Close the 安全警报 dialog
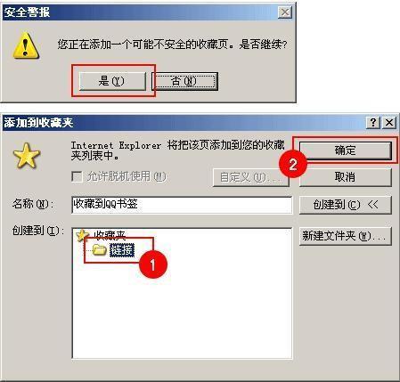Viewport: 400px width, 382px height. [285, 12]
